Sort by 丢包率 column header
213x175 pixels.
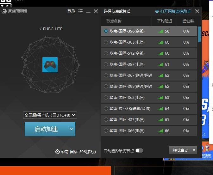point(188,21)
